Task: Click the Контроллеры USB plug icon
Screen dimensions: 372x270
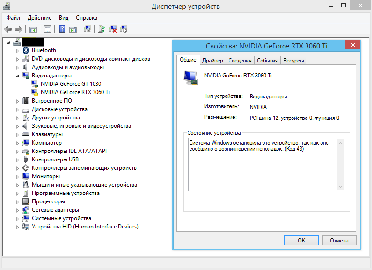Action: pos(26,159)
